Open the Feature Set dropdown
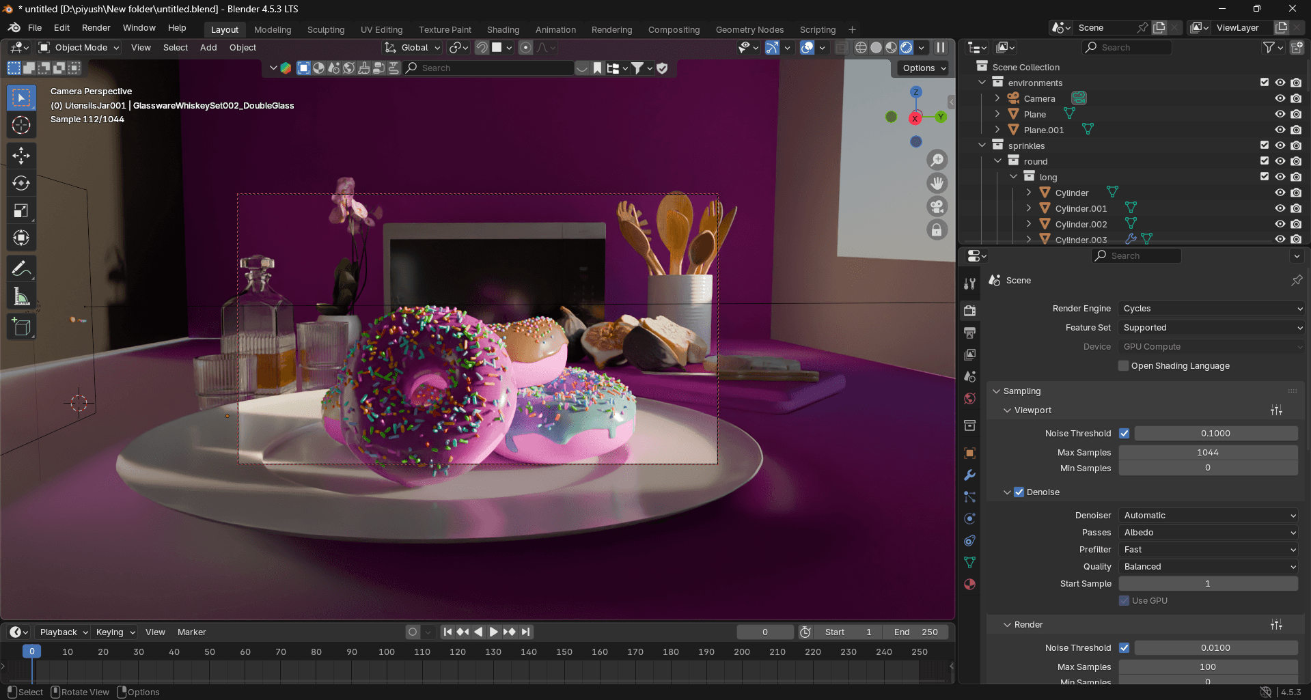 pos(1211,328)
